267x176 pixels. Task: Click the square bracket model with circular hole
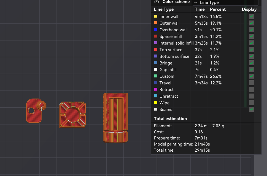click(x=72, y=115)
